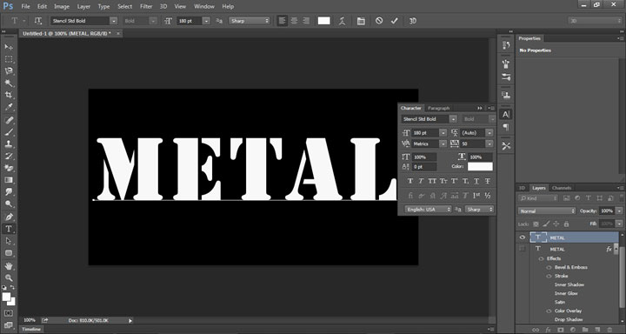Open font size dropdown in options bar
The height and width of the screenshot is (334, 626).
(x=206, y=21)
